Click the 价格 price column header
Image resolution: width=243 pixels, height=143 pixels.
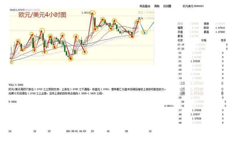[204, 40]
